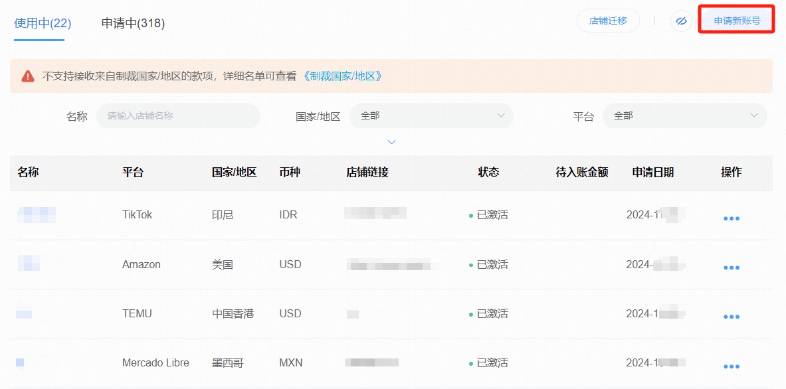Open actions menu for the Amazon store row
The width and height of the screenshot is (786, 389).
click(731, 267)
